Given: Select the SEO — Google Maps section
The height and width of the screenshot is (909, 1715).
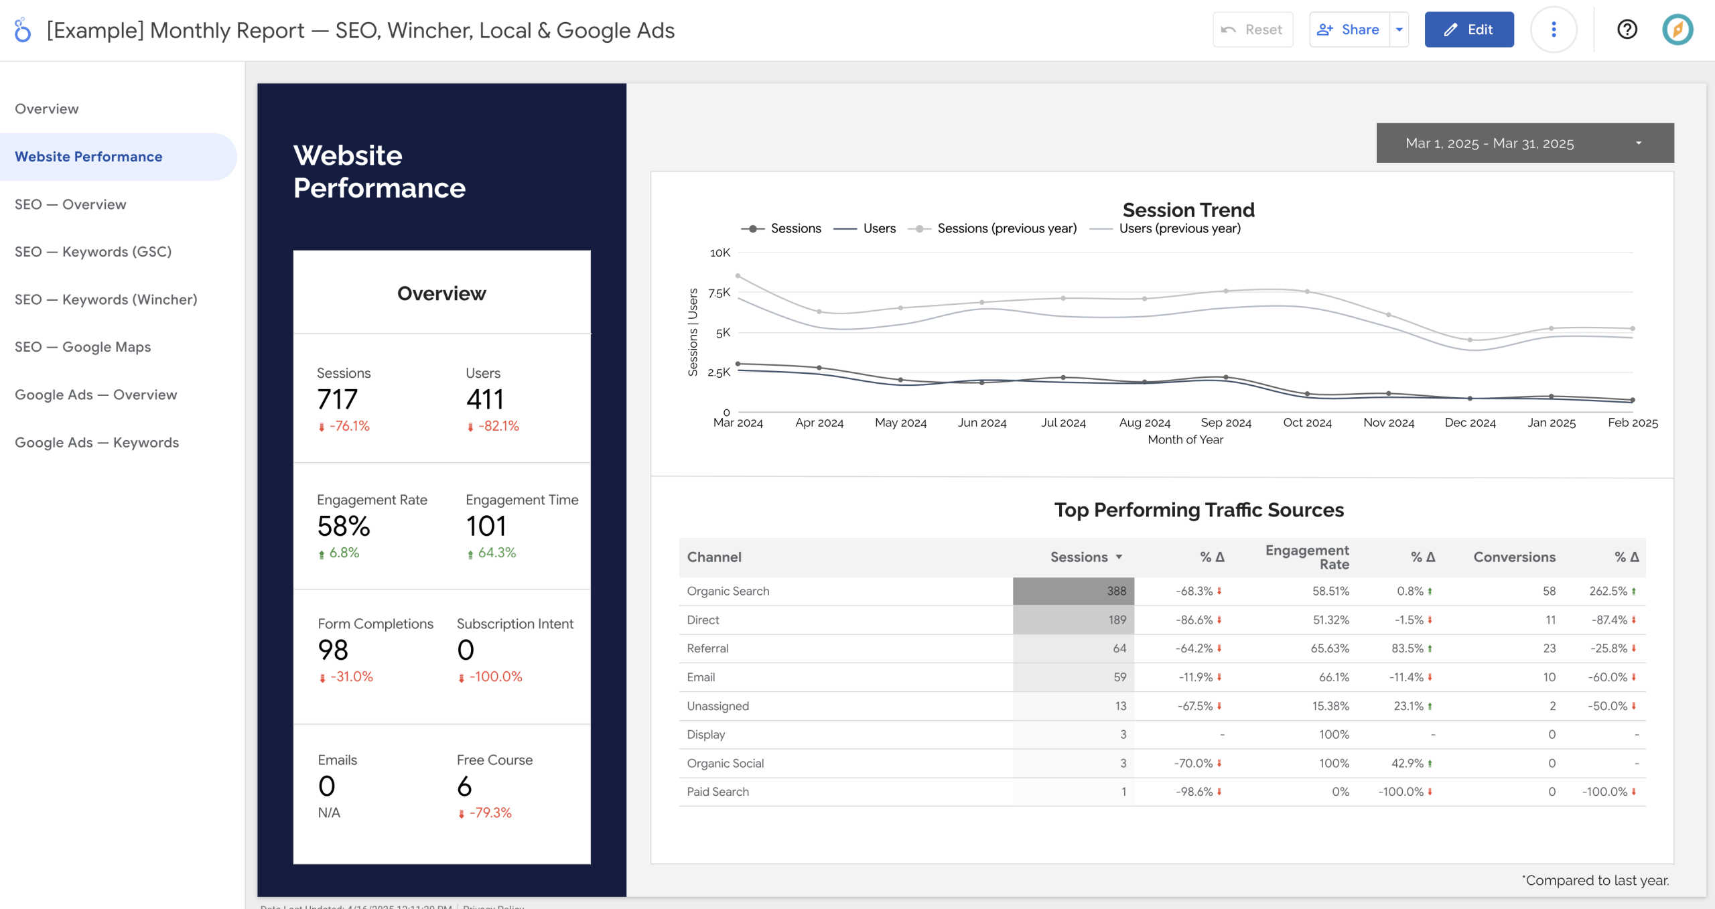Looking at the screenshot, I should [83, 346].
